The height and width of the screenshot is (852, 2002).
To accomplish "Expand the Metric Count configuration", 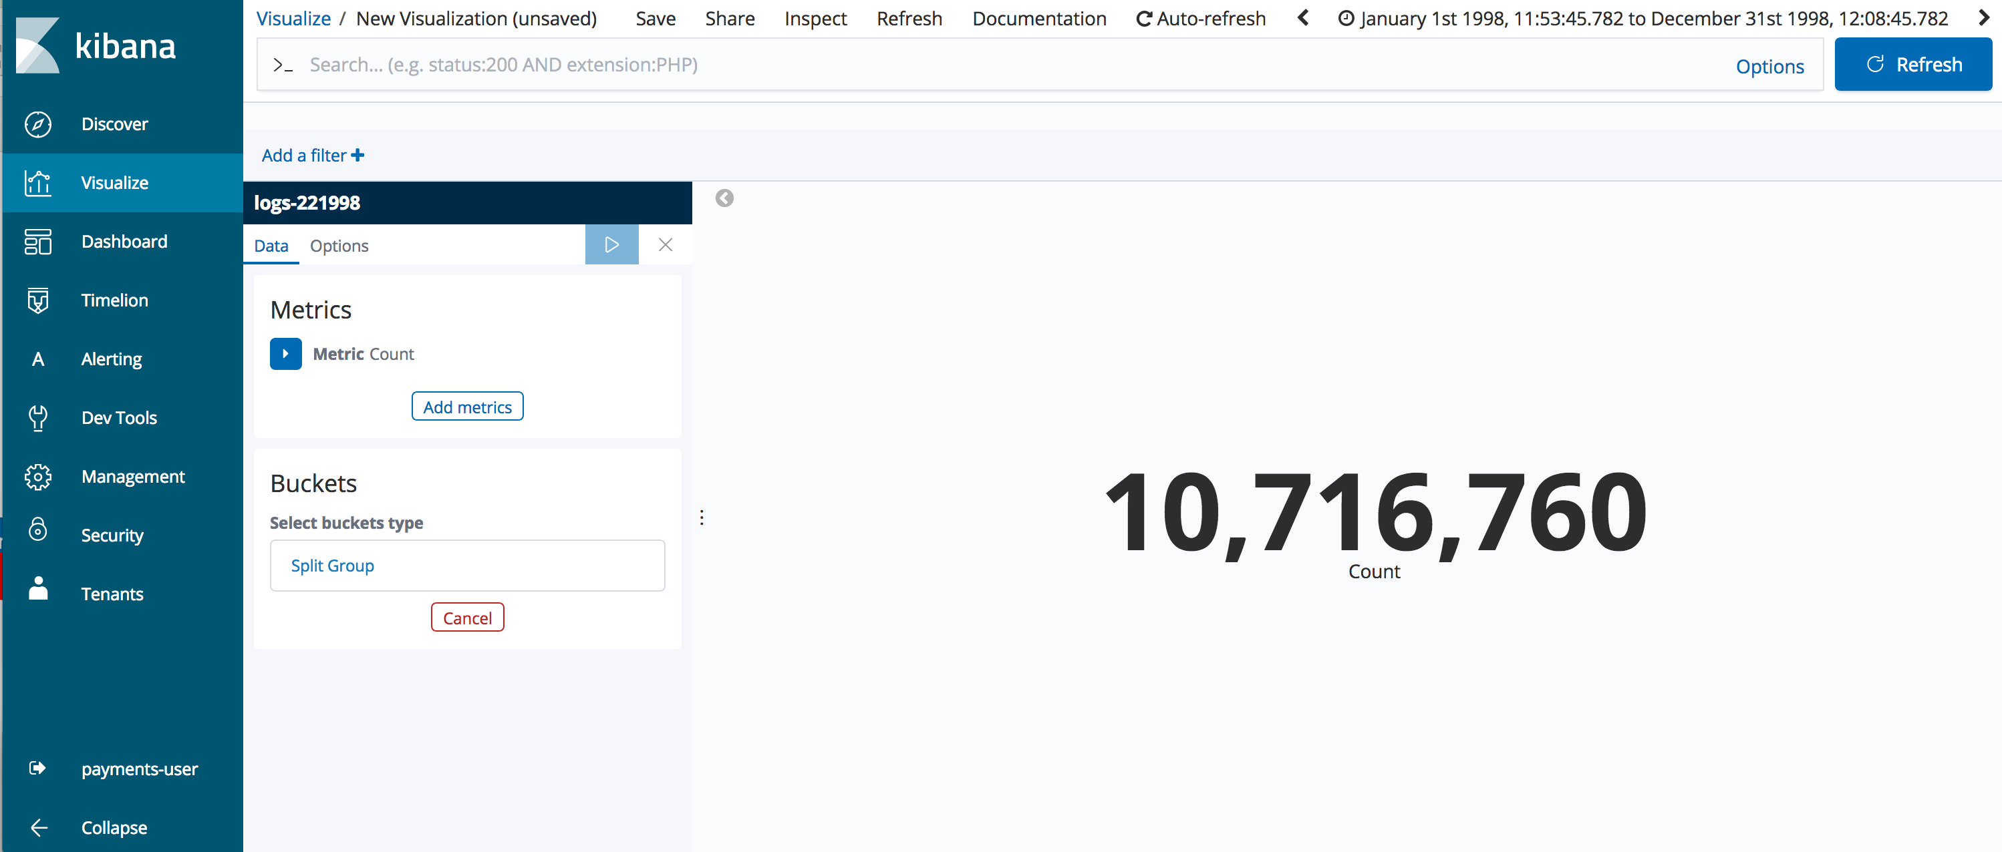I will coord(286,353).
